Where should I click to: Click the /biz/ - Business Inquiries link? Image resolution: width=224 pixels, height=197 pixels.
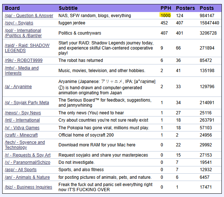pos(28,187)
